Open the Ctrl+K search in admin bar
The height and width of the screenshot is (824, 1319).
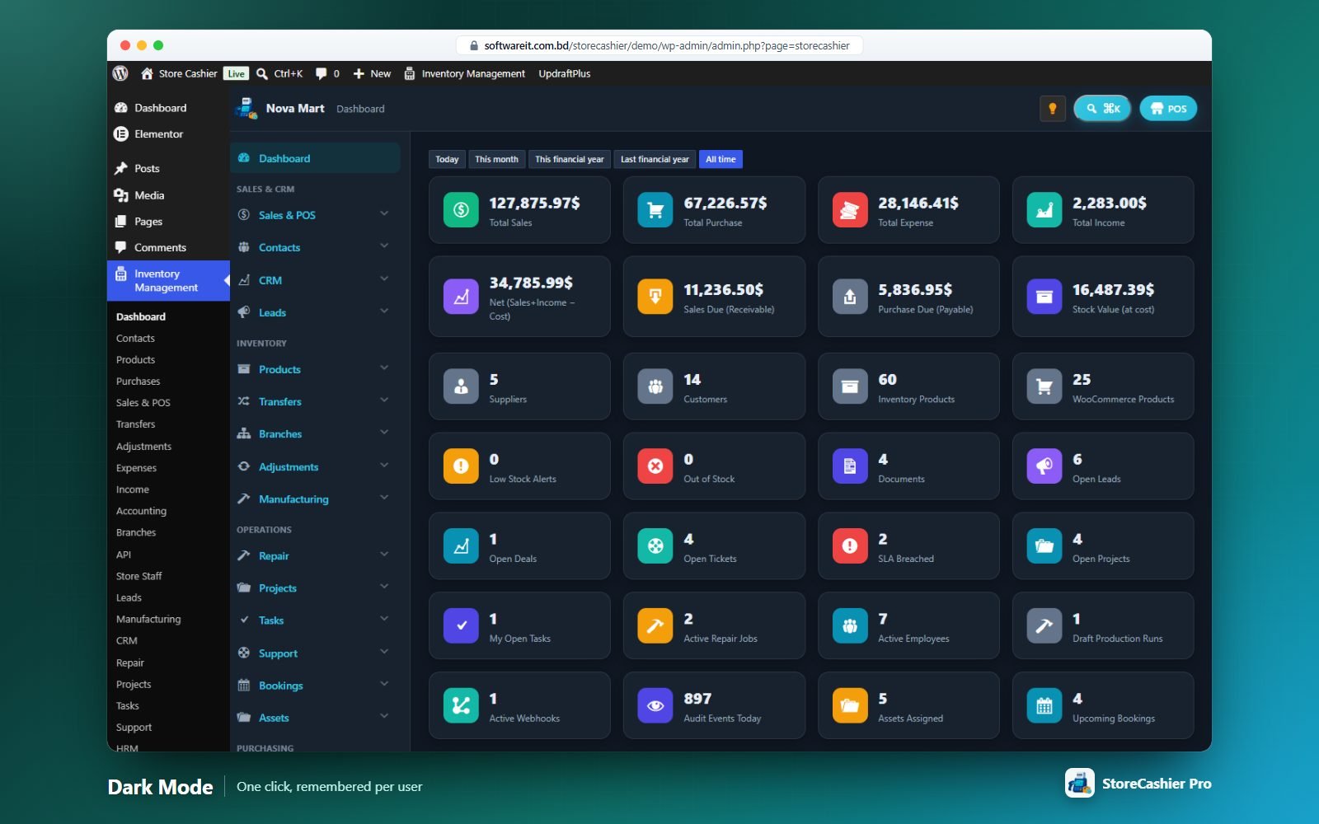(279, 73)
